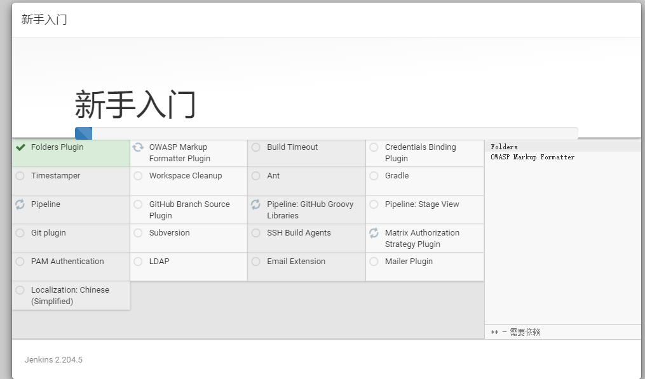Click the pending circle beside Timestamper
Viewport: 645px width, 379px height.
tap(20, 176)
